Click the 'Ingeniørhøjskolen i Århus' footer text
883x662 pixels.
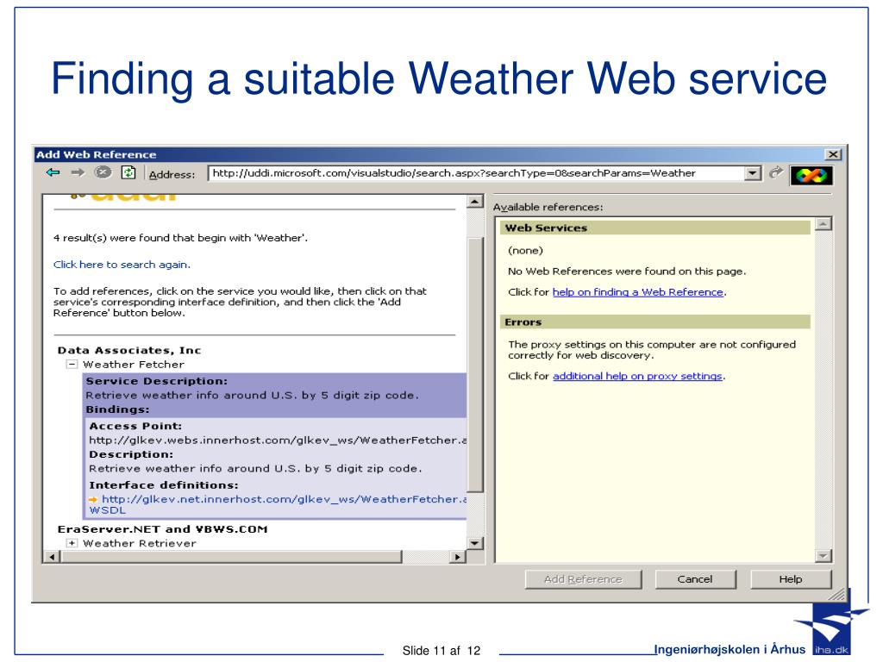coord(730,649)
